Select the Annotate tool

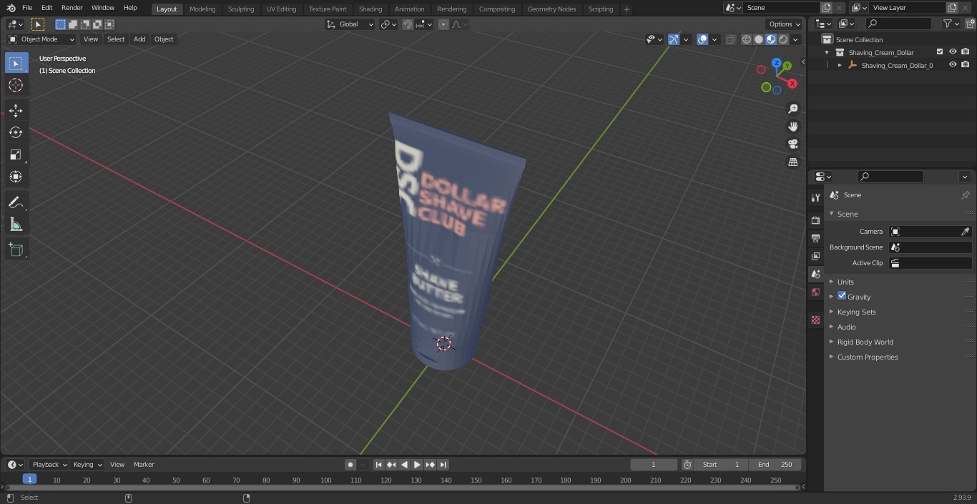[16, 203]
